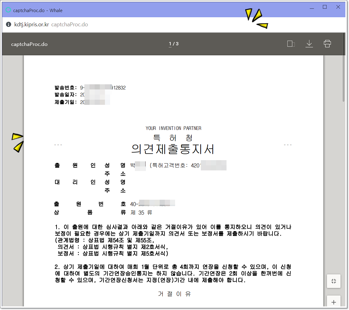Image resolution: width=349 pixels, height=310 pixels.
Task: Click the text 관계법령 : 상표법 제54조 및 제55조
Action: (x=105, y=240)
